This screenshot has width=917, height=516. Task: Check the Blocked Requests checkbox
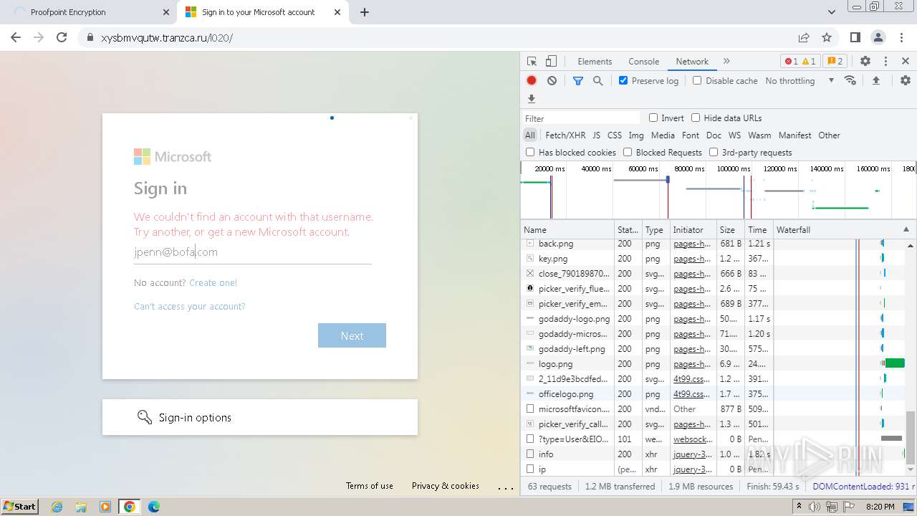coord(628,152)
